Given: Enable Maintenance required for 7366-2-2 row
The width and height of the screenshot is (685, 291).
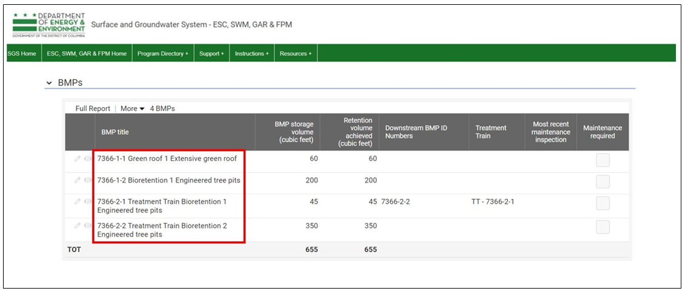Looking at the screenshot, I should tap(603, 227).
